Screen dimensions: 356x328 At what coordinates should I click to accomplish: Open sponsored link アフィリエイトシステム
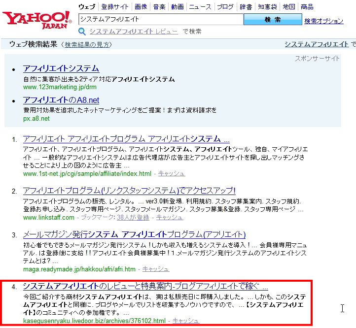(x=61, y=68)
